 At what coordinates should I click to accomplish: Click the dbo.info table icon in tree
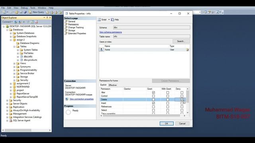pyautogui.click(x=21, y=56)
